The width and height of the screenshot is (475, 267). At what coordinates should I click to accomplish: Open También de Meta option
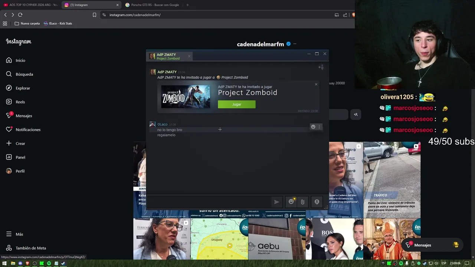[x=26, y=248]
